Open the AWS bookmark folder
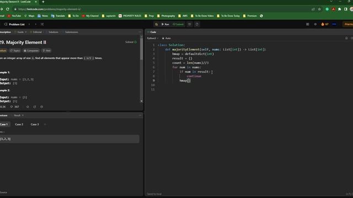The image size is (353, 198). (x=183, y=16)
